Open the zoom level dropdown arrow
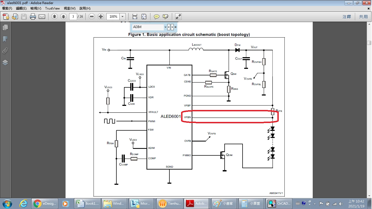This screenshot has height=209, width=372. point(123,17)
